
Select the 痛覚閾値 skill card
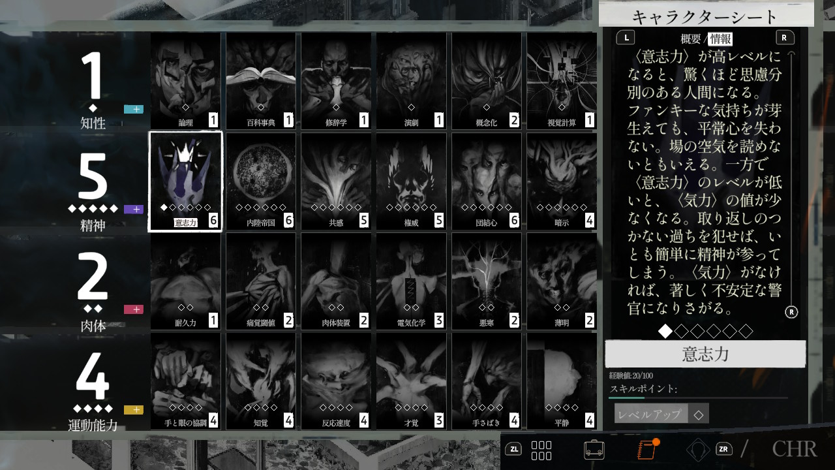tap(261, 281)
